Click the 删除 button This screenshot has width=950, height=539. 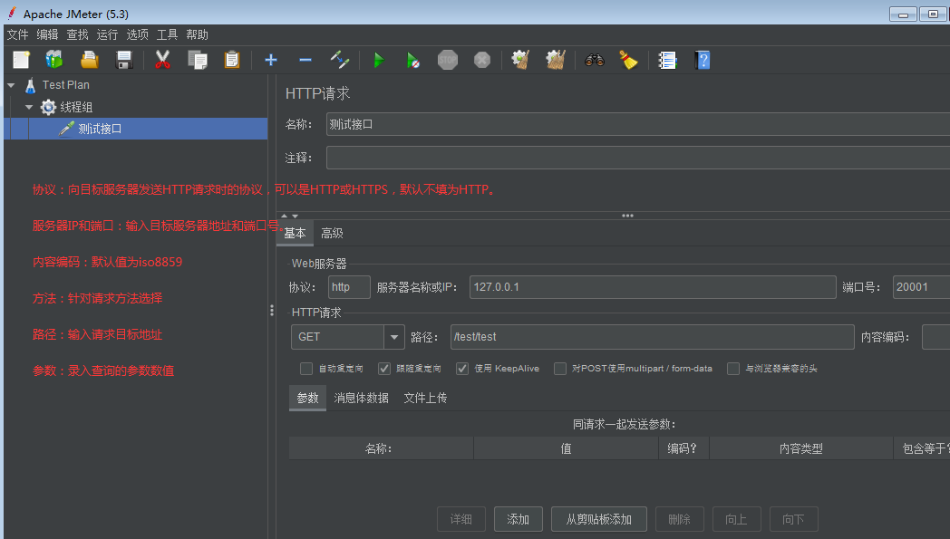click(x=679, y=519)
